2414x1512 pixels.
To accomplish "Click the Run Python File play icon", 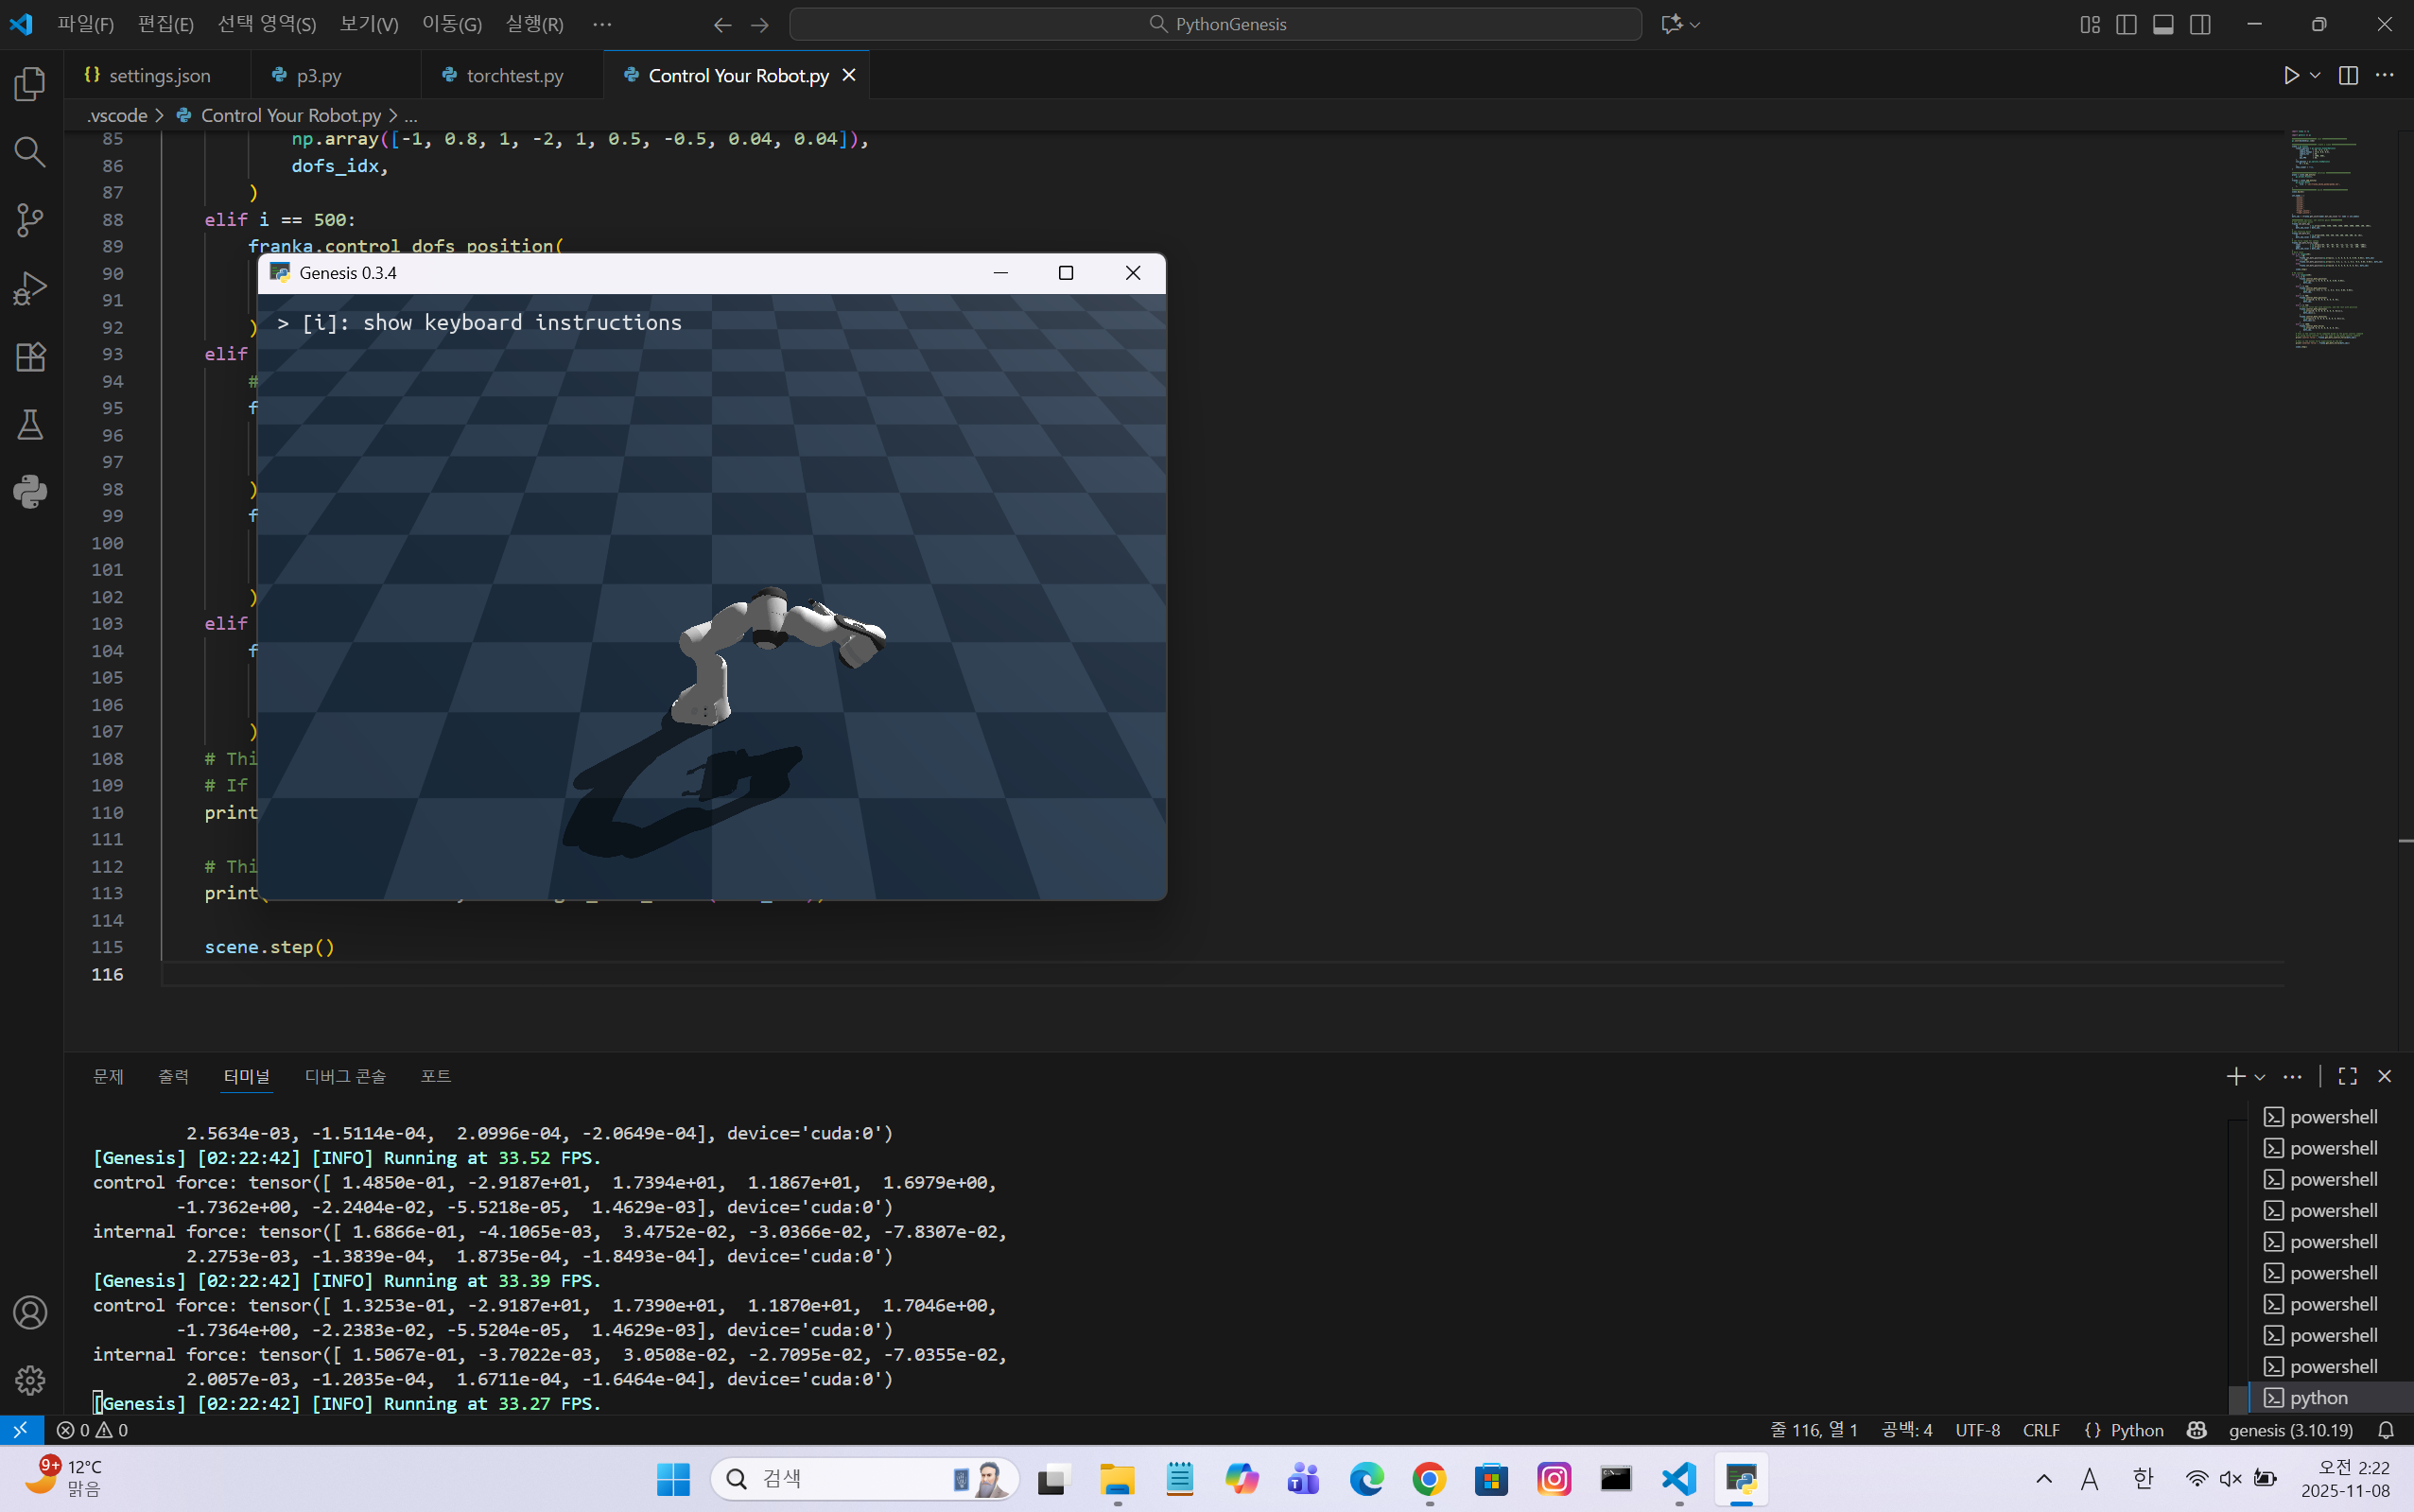I will (2291, 76).
